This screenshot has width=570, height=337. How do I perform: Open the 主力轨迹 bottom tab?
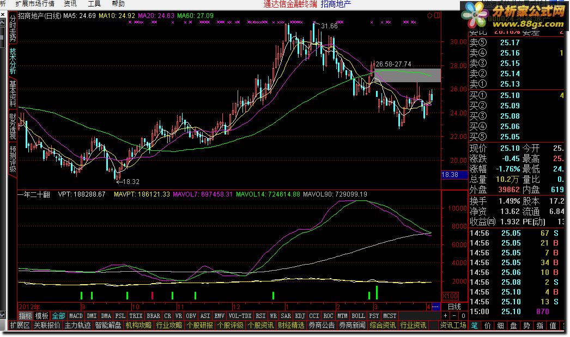[78, 326]
